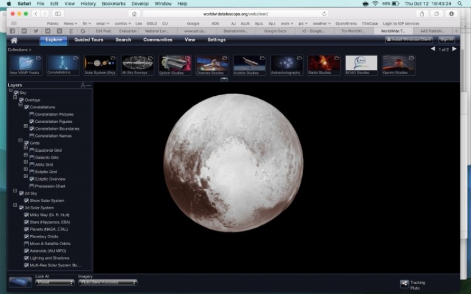The image size is (471, 294).
Task: Open the Look At dropdown
Action: click(x=55, y=282)
